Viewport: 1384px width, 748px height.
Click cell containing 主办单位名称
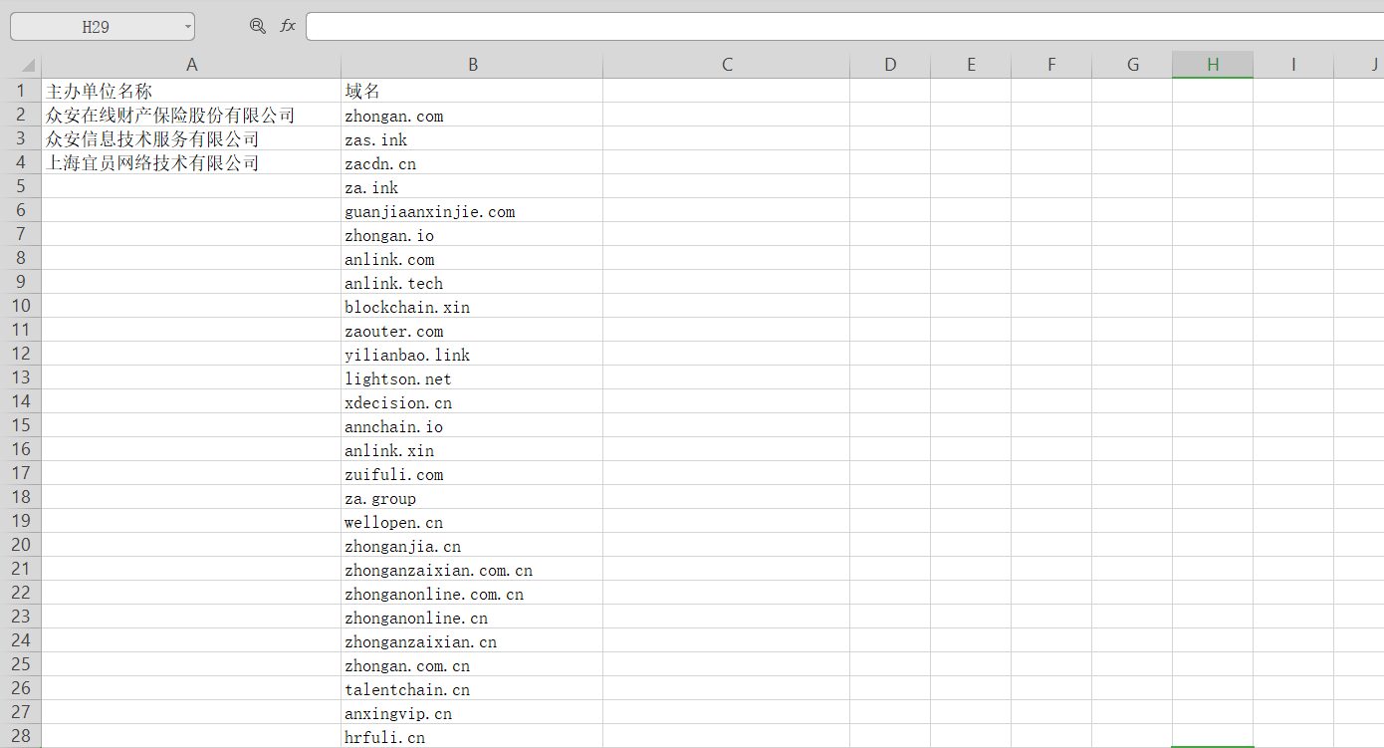click(x=191, y=91)
